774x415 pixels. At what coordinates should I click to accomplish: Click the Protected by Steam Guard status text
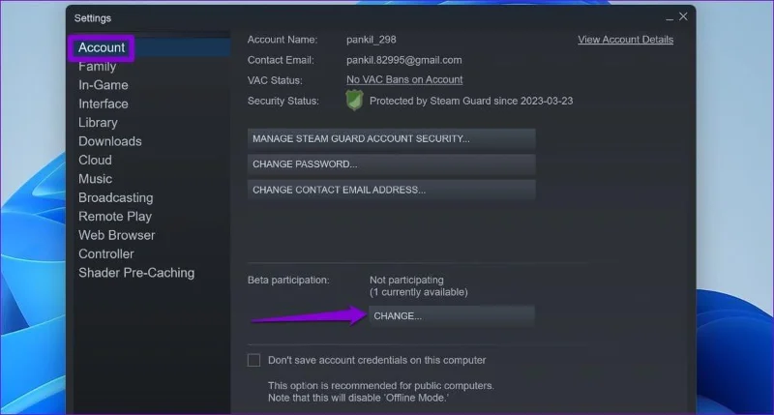tap(471, 102)
